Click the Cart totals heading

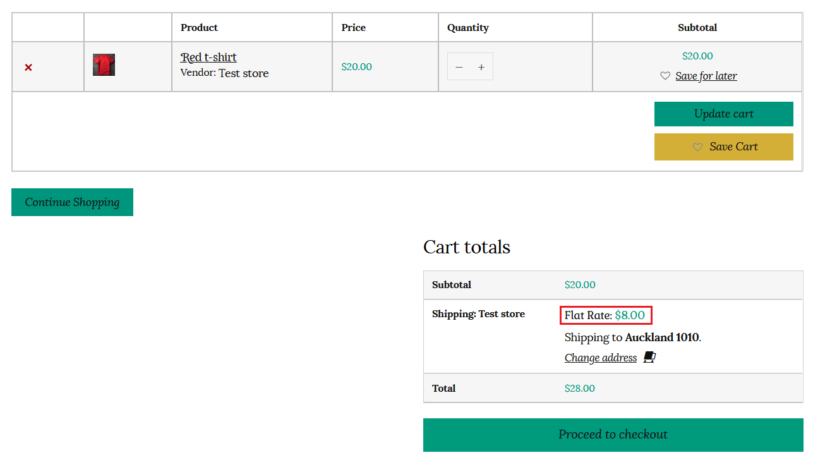(x=467, y=246)
